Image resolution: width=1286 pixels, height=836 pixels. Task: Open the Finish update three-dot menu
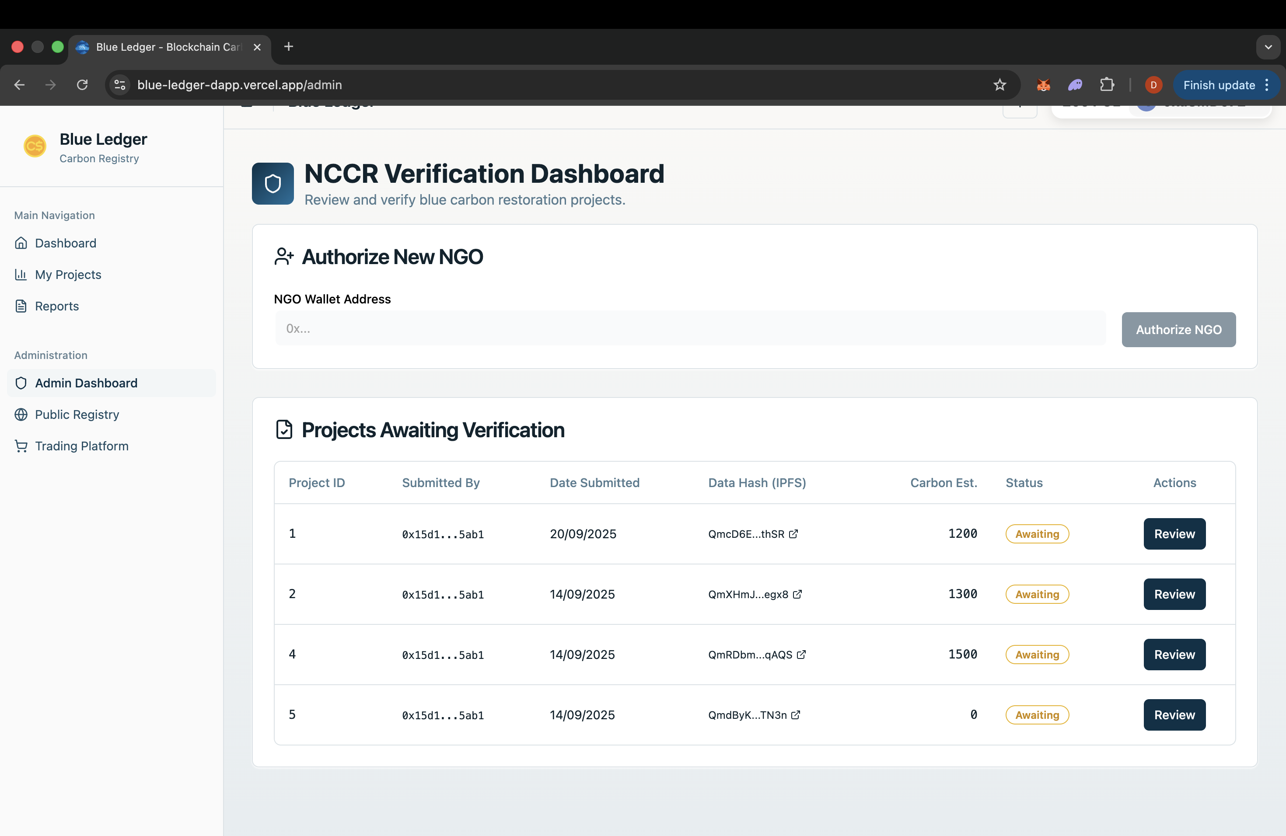coord(1267,85)
